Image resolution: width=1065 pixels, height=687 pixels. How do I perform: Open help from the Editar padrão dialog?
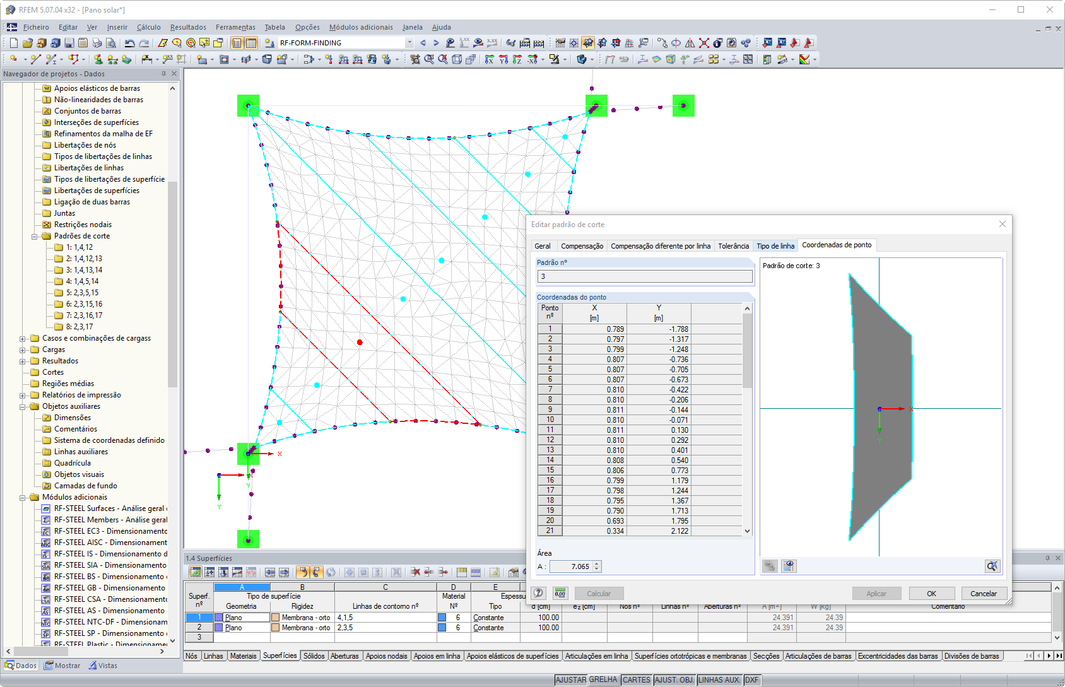pos(538,593)
